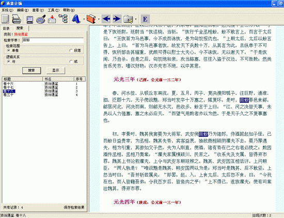Viewport: 284px width, 218px height.
Task: Click the boxed E toolbar icon
Action: [145, 19]
